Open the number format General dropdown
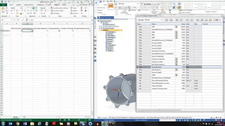 click(x=49, y=8)
